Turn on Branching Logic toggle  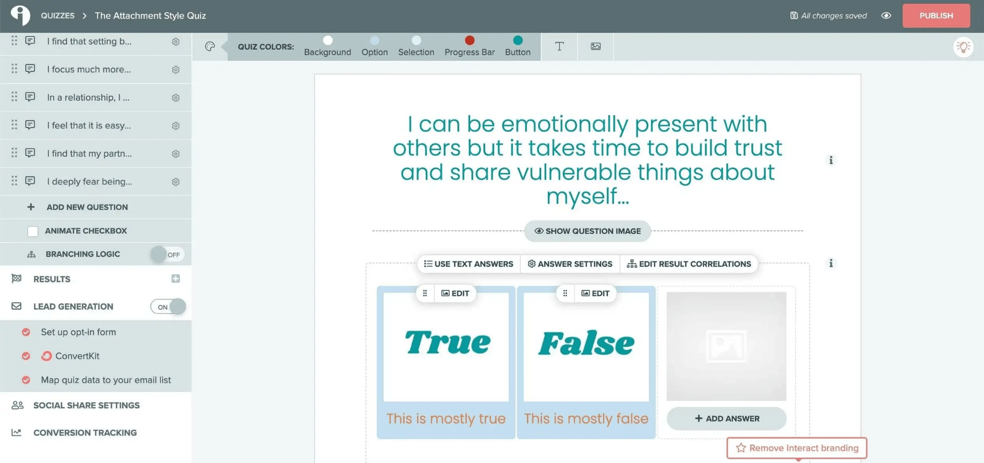tap(167, 254)
